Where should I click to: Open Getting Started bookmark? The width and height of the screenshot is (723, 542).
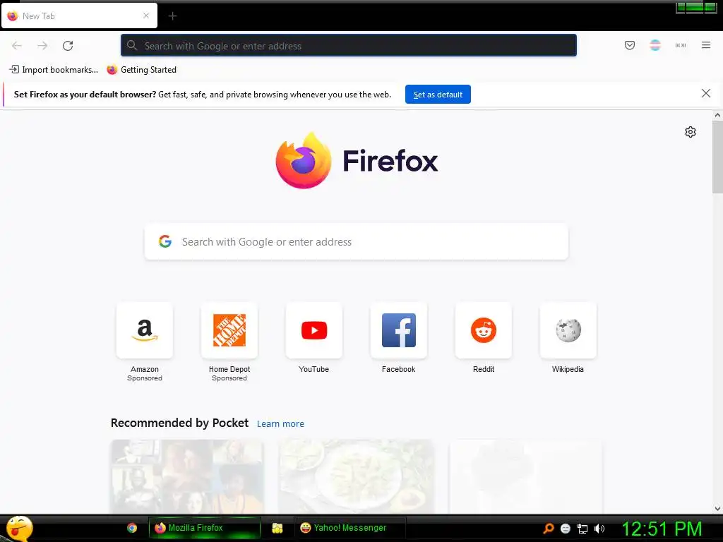pyautogui.click(x=141, y=70)
